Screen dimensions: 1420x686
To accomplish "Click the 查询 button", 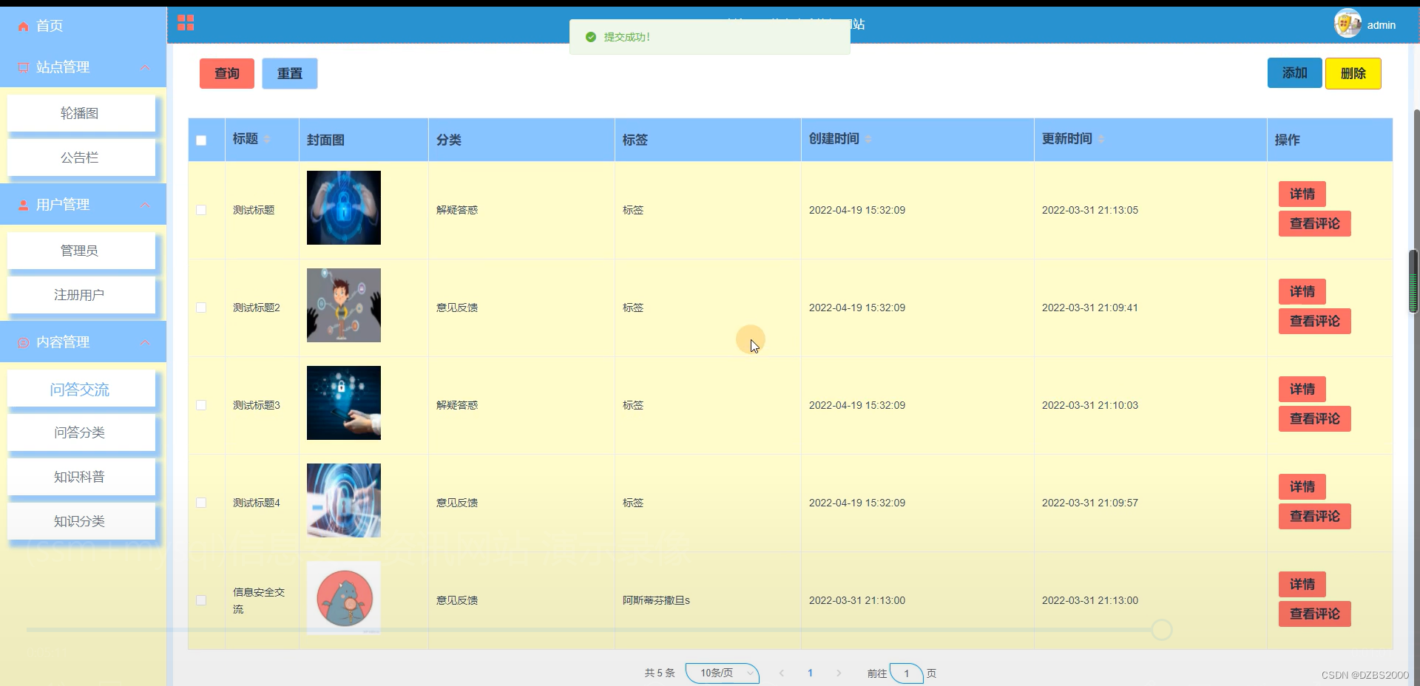I will [227, 73].
